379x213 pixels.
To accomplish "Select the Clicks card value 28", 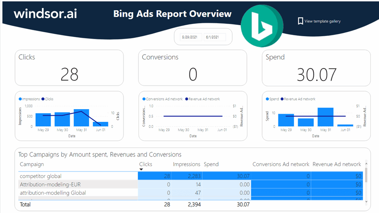I will pos(69,75).
